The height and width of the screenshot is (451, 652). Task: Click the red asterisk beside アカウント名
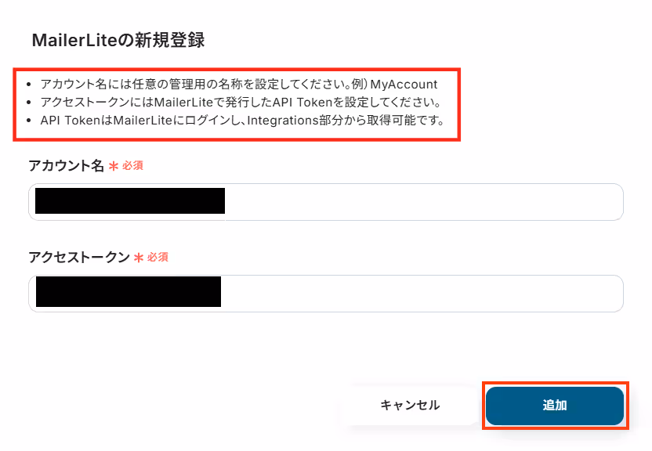pyautogui.click(x=114, y=166)
